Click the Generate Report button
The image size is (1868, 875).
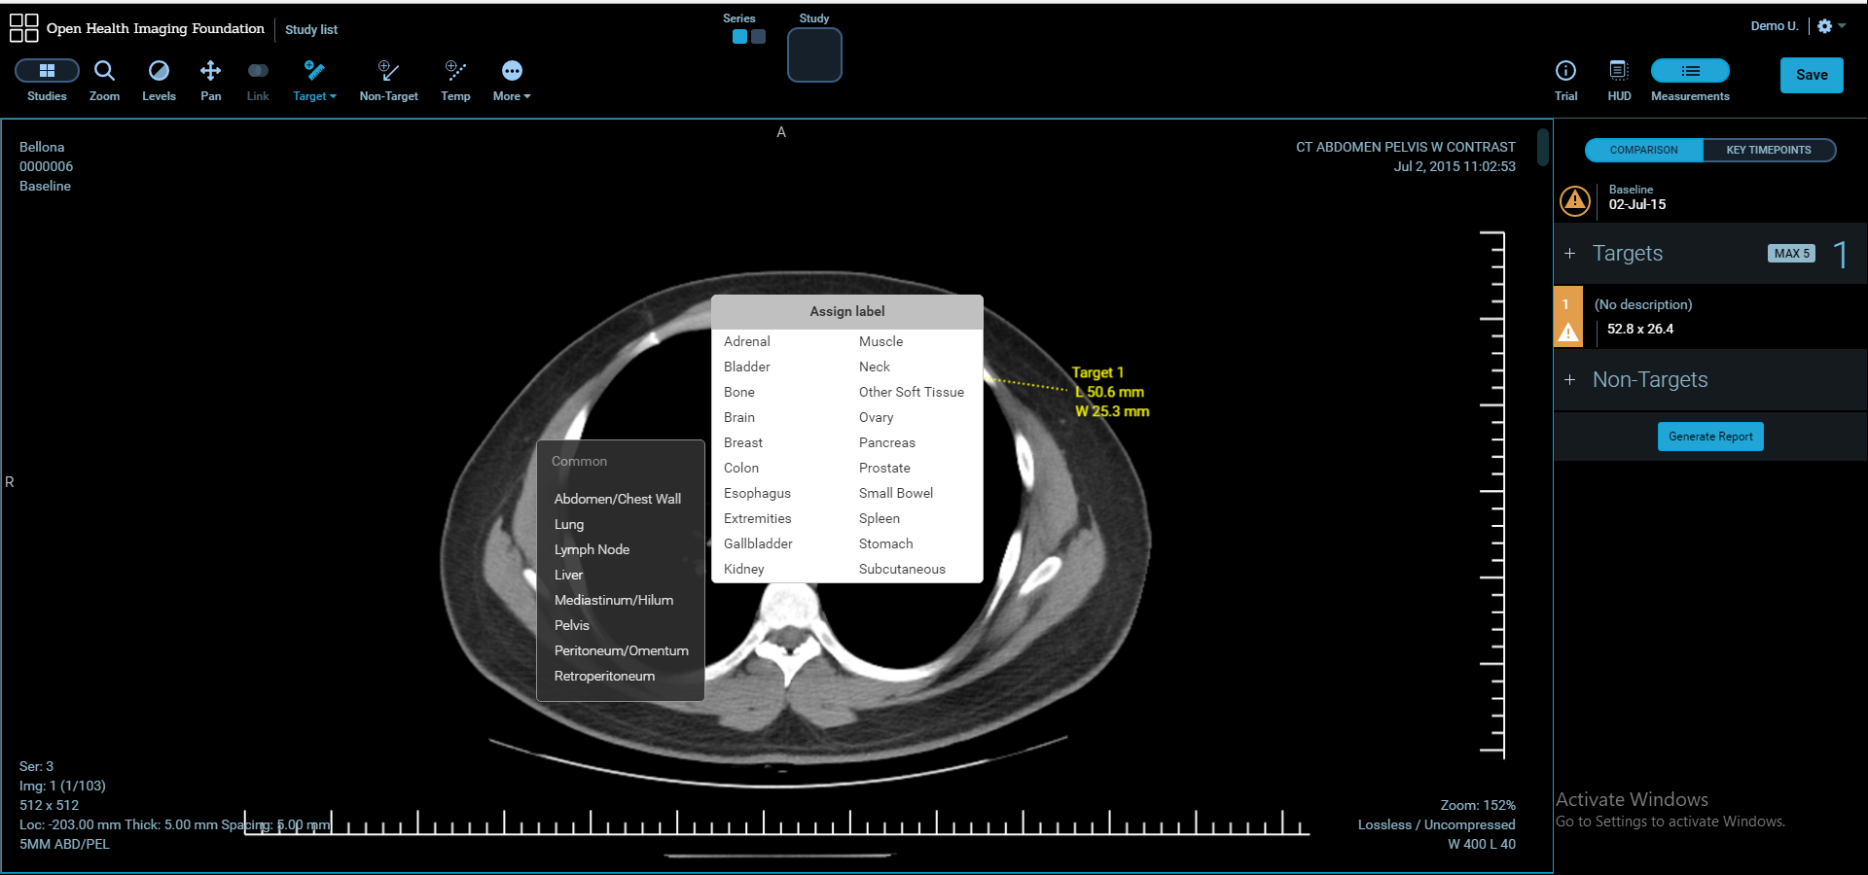1710,437
